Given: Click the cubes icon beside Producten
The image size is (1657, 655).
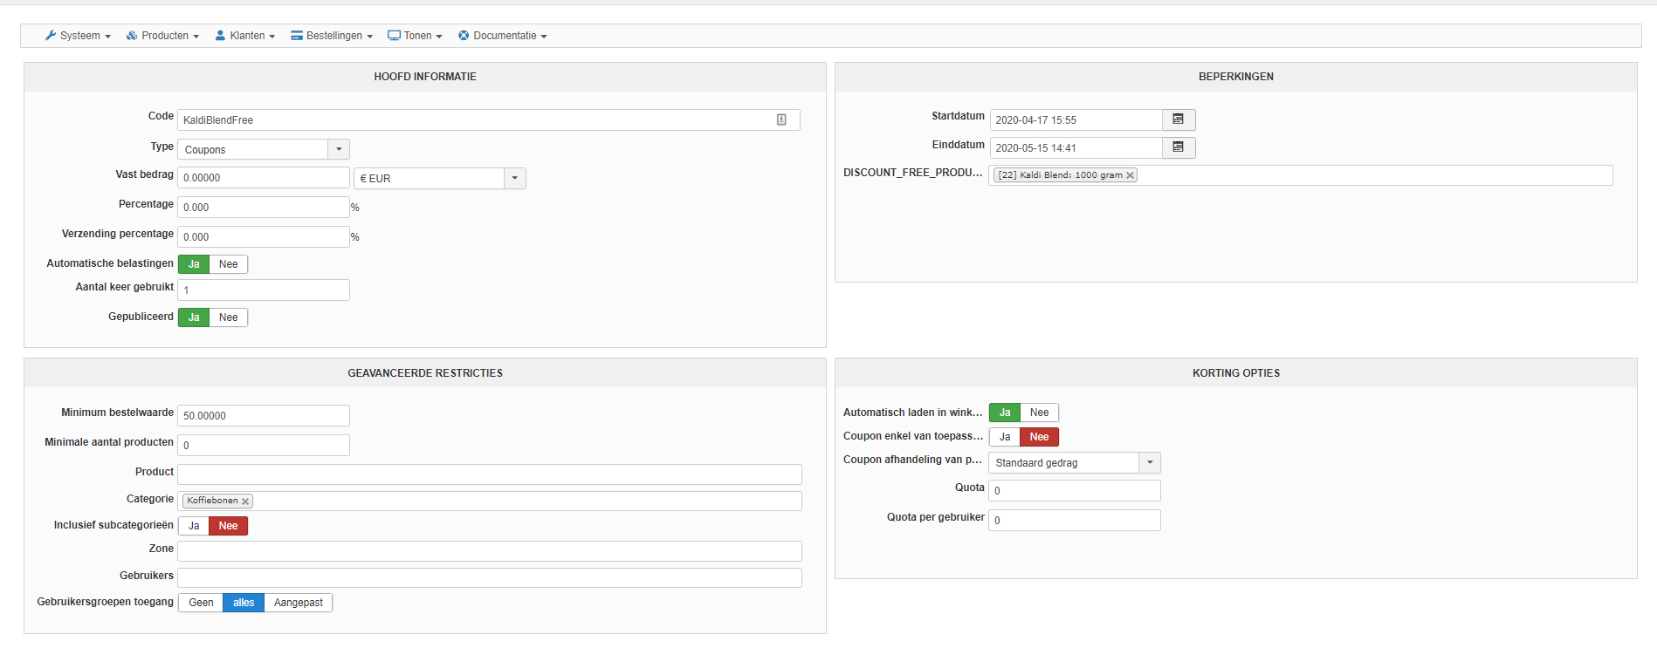Looking at the screenshot, I should click(132, 36).
